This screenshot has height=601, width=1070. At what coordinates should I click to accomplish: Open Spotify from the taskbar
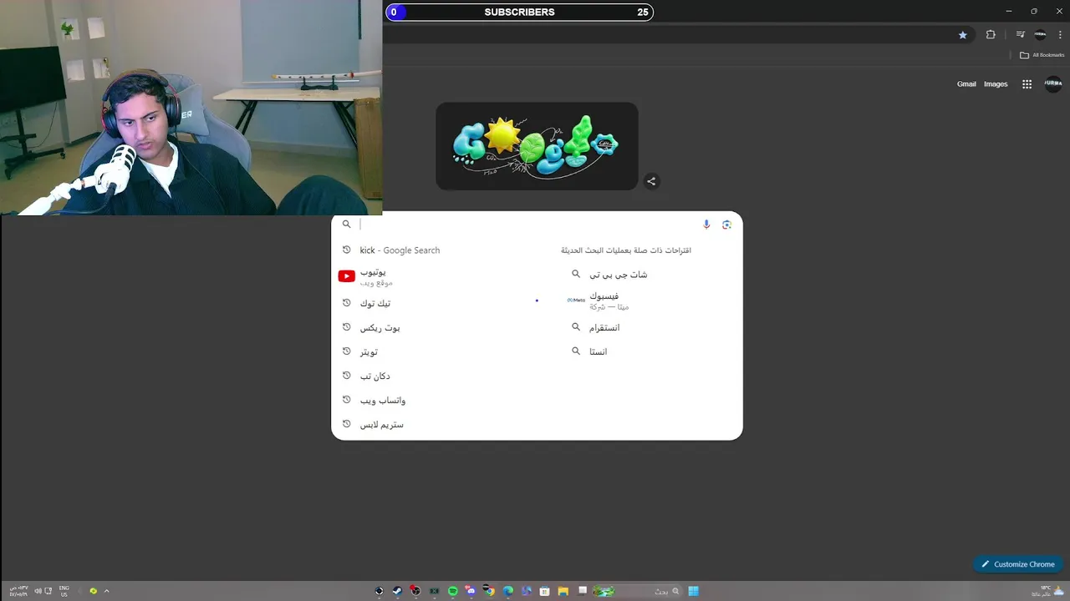452,591
